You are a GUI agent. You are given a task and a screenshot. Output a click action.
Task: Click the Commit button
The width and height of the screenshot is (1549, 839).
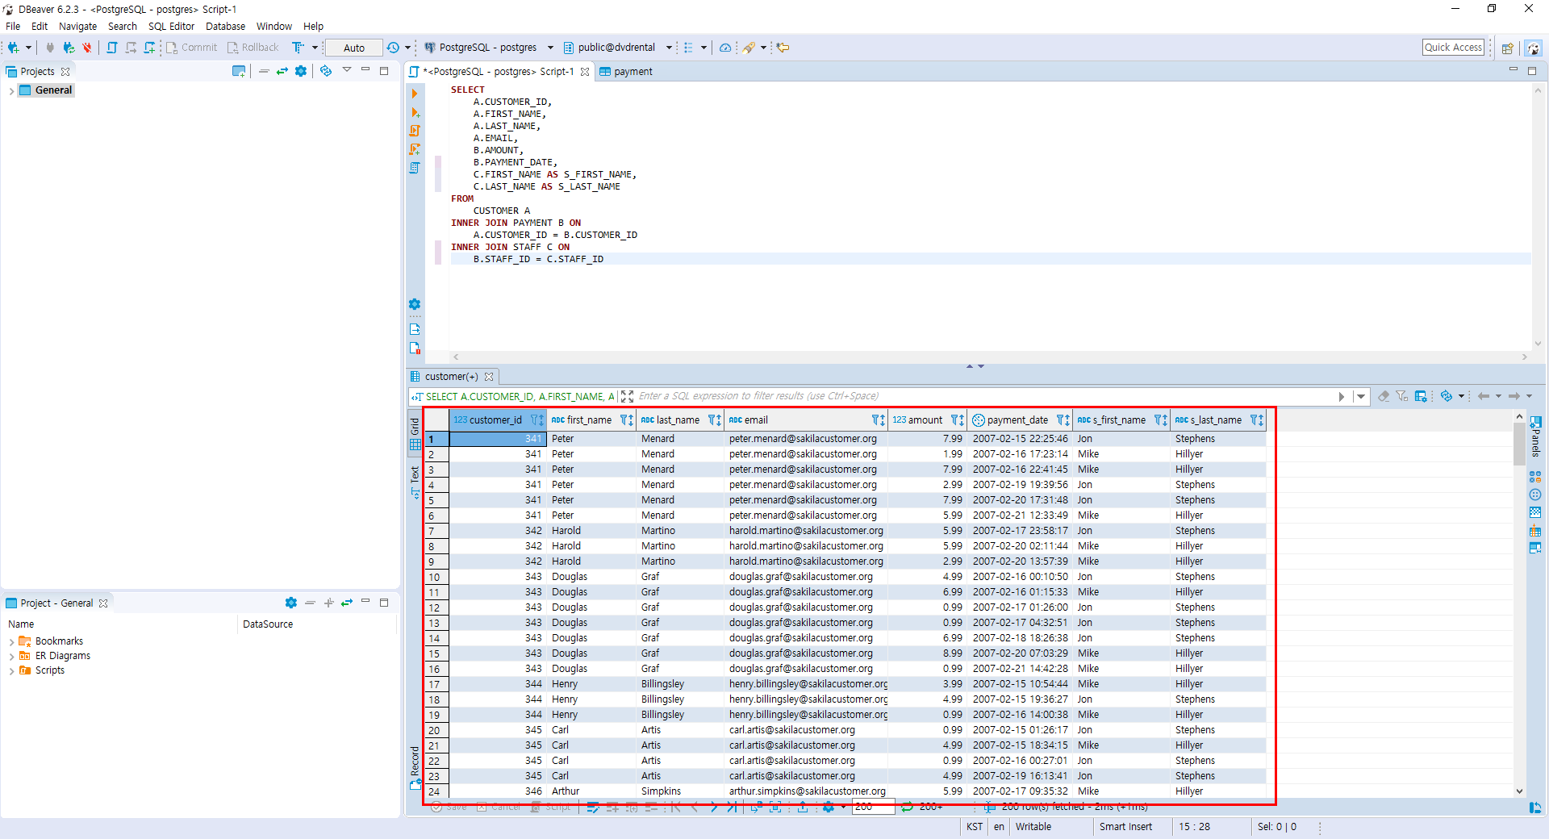pos(192,48)
